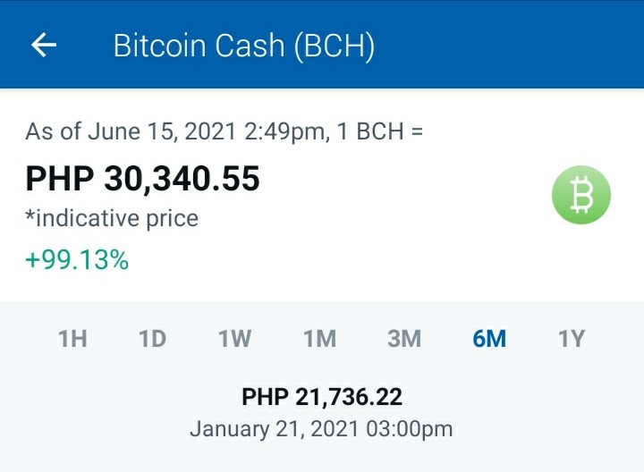The width and height of the screenshot is (644, 472).
Task: Go back using the arrow icon
Action: click(44, 45)
